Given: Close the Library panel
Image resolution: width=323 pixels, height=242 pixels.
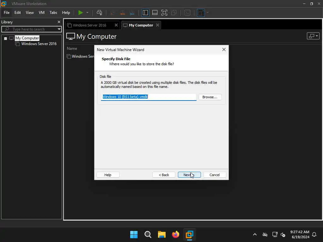Looking at the screenshot, I should pos(59,22).
